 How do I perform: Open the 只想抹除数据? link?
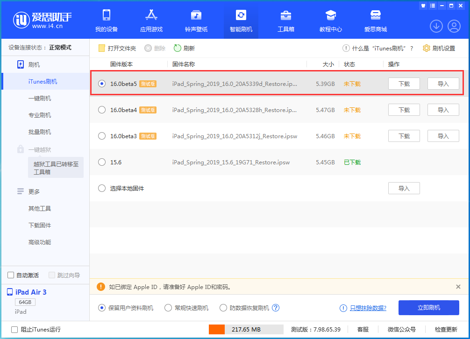point(368,308)
